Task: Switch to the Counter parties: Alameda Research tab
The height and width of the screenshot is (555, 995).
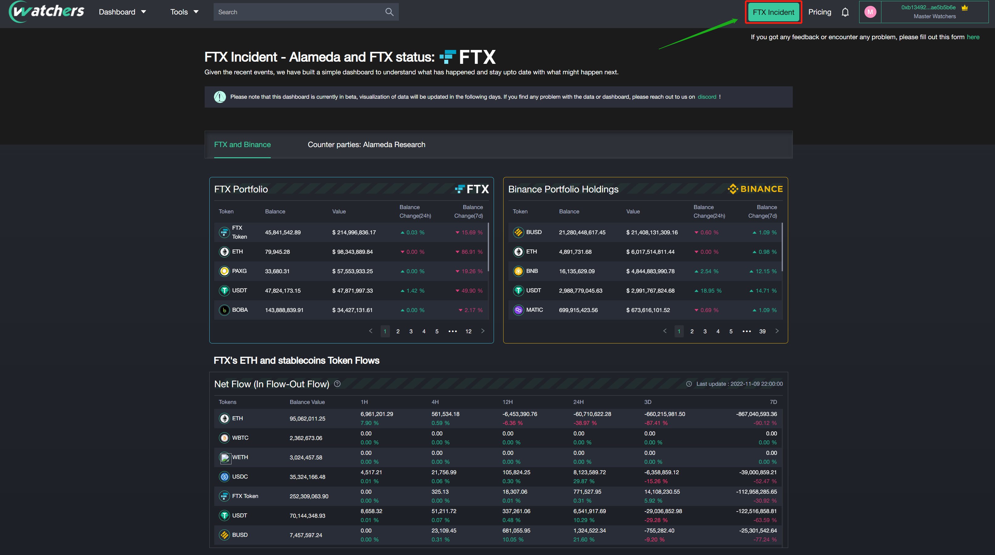Action: pos(366,145)
